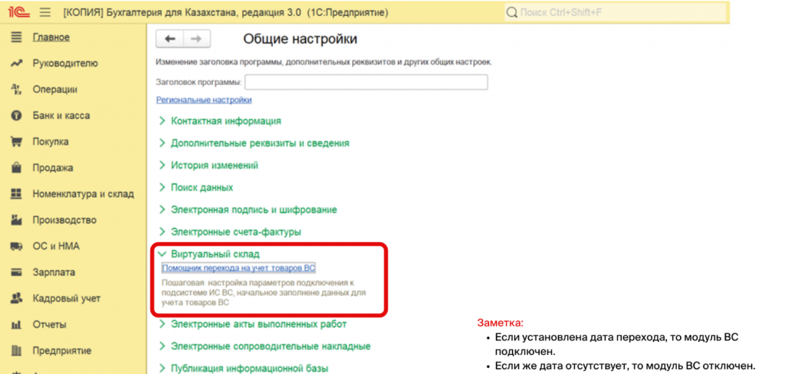Click the Предприятие building icon
The width and height of the screenshot is (785, 374).
(17, 350)
